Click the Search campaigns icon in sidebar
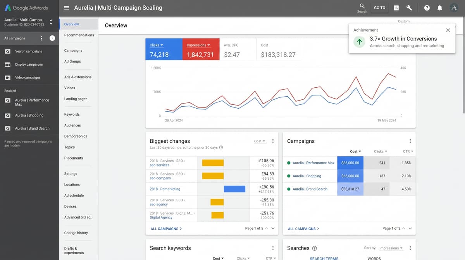 pos(8,51)
